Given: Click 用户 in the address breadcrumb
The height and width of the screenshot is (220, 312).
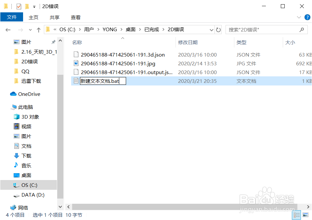Looking at the screenshot, I should click(x=89, y=30).
